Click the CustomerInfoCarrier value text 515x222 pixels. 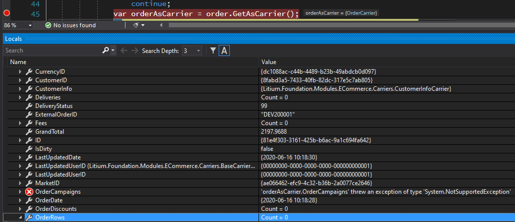[x=356, y=89]
